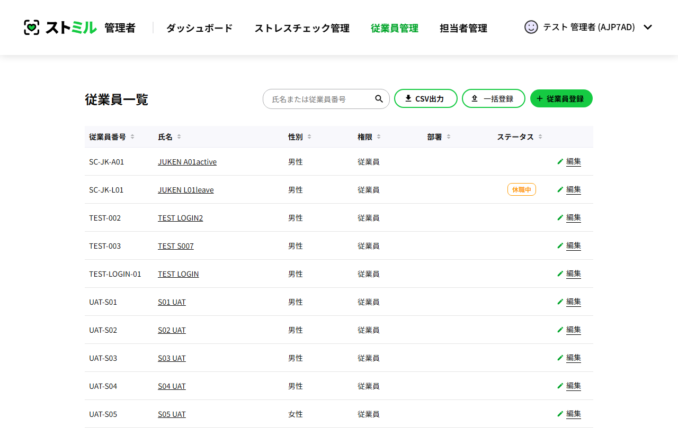Go to ストレスチェック管理 in navigation

tap(301, 28)
